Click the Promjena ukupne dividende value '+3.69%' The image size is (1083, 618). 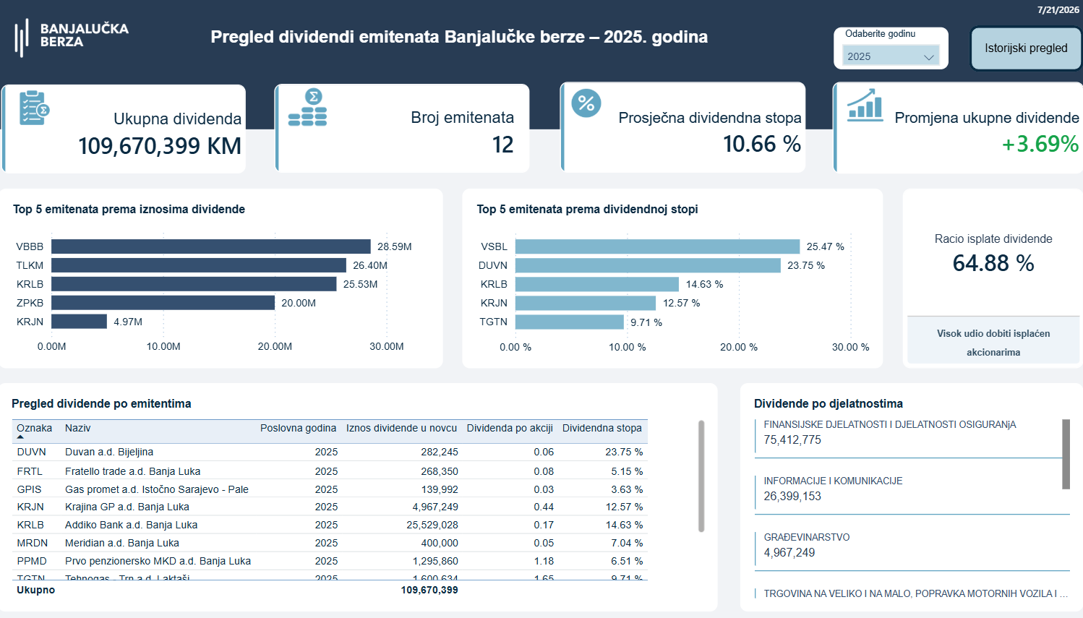tap(1040, 145)
